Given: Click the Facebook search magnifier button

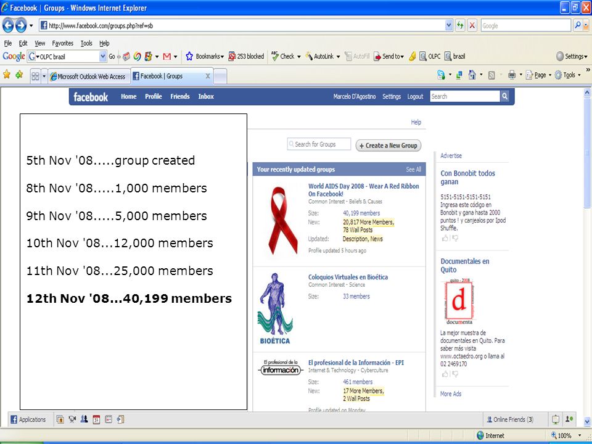Looking at the screenshot, I should (x=505, y=96).
